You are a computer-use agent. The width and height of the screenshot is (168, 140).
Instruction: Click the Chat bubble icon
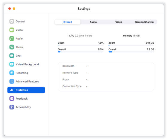pos(12,56)
